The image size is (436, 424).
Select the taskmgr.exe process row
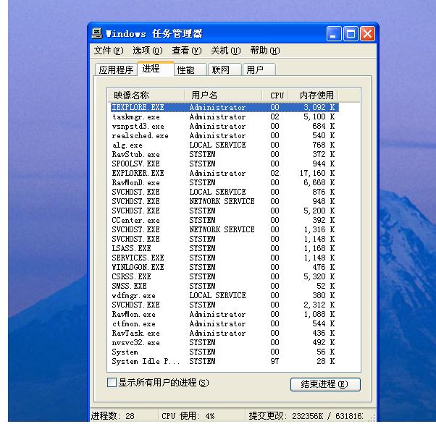pyautogui.click(x=225, y=116)
